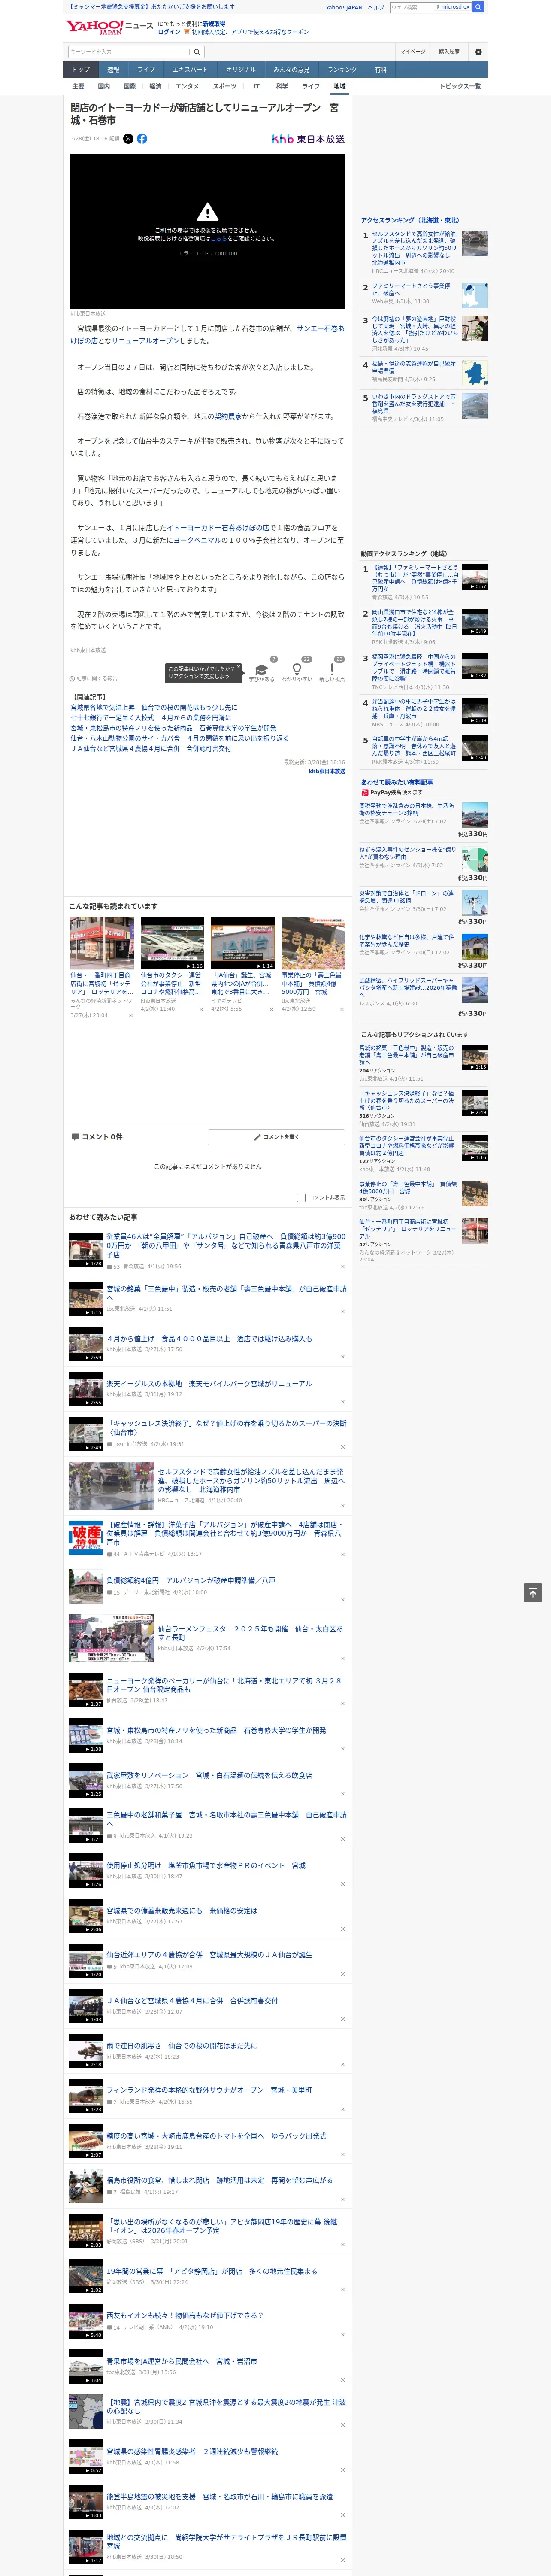This screenshot has width=551, height=2576.
Task: Focus the キーワードを入力 search field
Action: pos(129,51)
